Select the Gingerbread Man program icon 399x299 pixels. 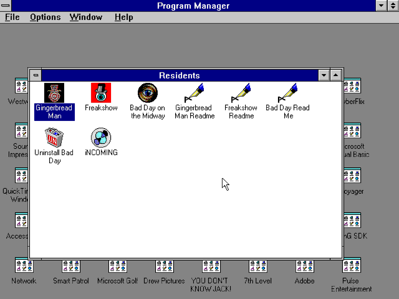[x=54, y=93]
